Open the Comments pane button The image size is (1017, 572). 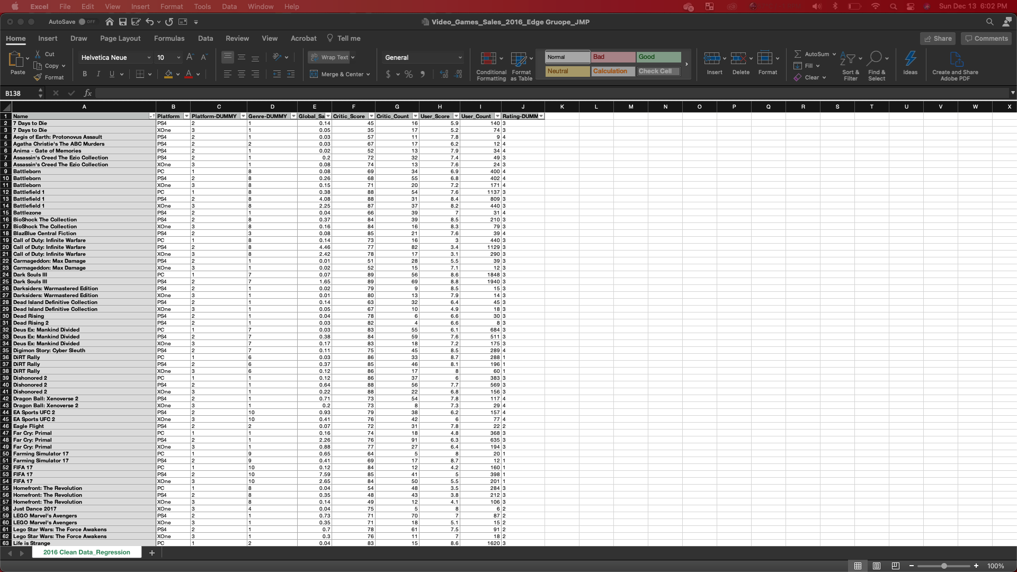986,38
